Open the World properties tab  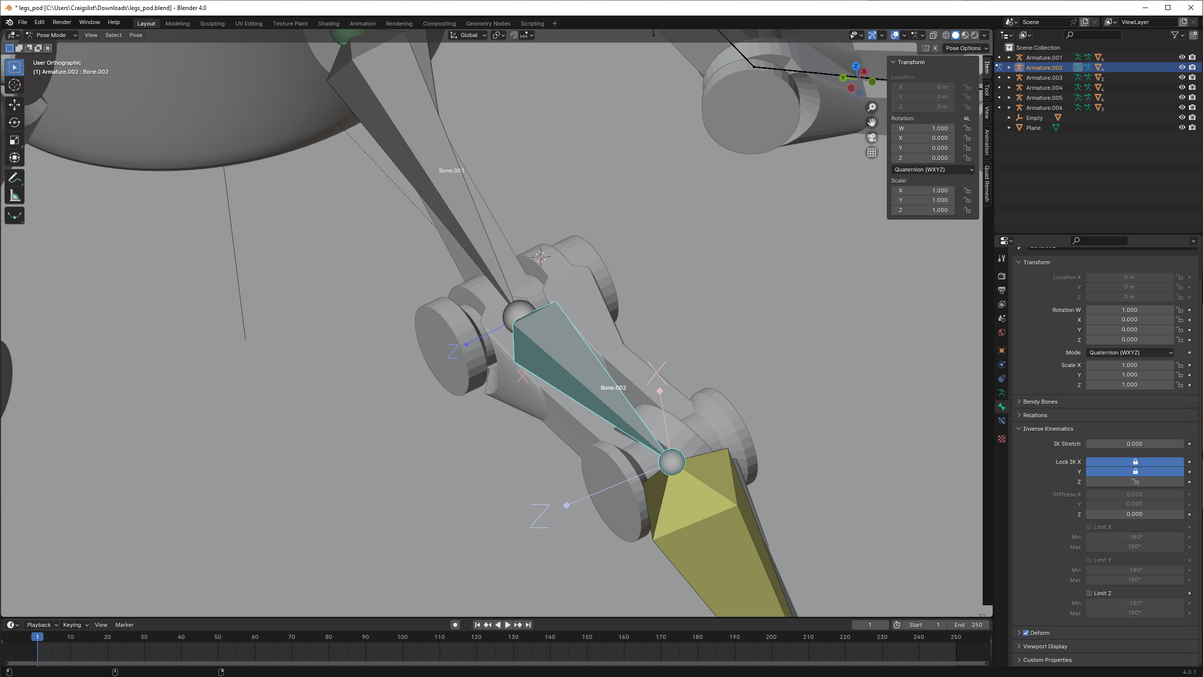coord(1002,332)
